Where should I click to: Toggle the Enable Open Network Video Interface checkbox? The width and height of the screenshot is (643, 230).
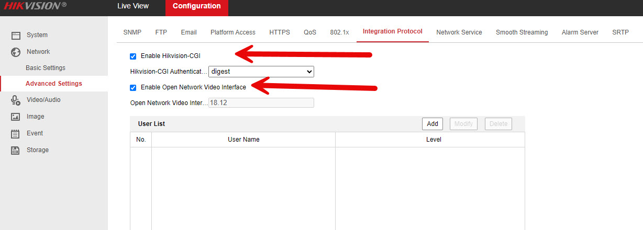(x=133, y=87)
